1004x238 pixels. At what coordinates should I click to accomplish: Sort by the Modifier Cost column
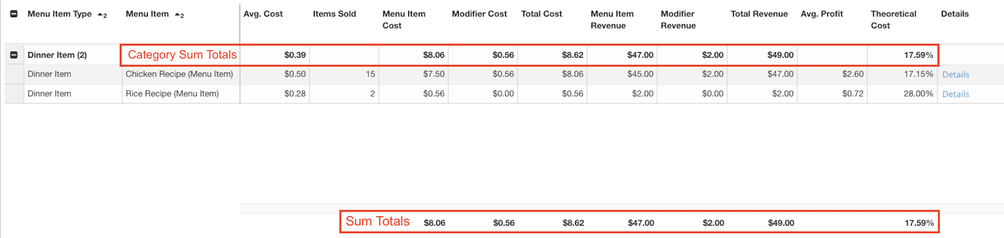tap(479, 14)
